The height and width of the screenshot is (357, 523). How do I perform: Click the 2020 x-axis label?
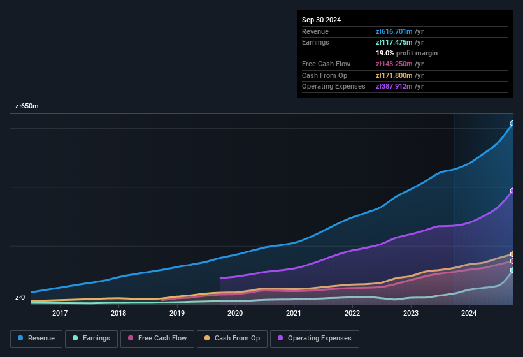[x=235, y=313]
